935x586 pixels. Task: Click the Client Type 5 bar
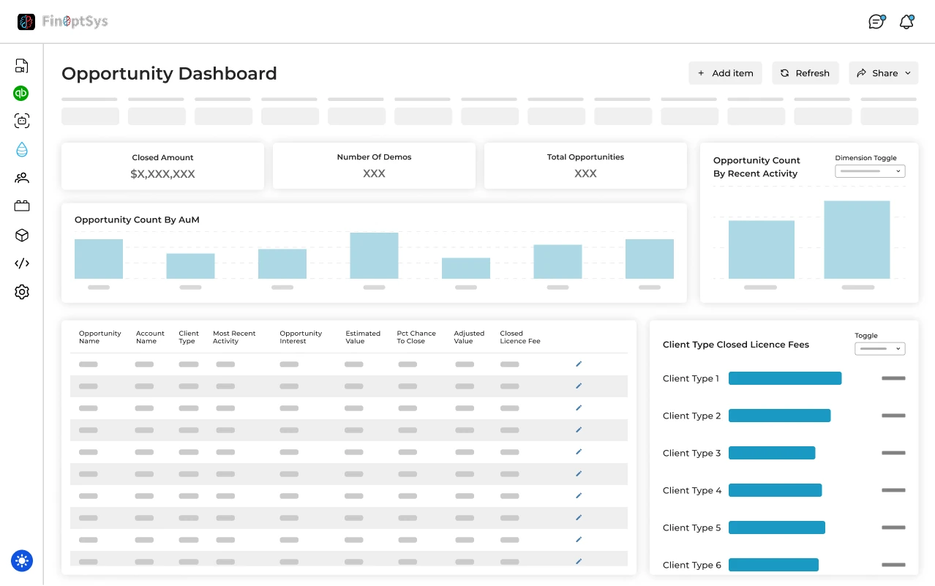click(x=777, y=527)
